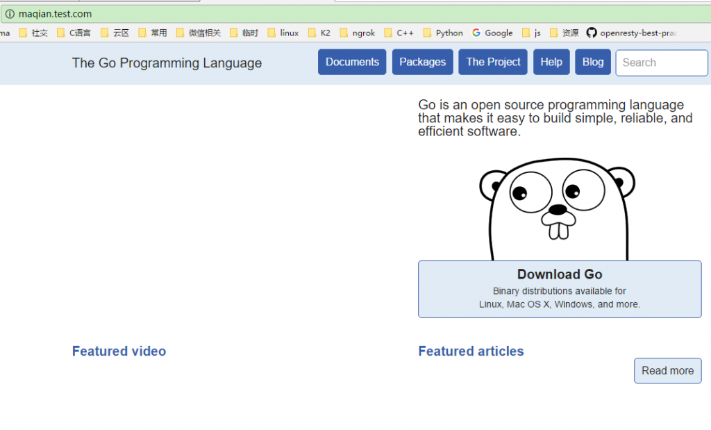Click the Featured articles heading
Image resolution: width=711 pixels, height=430 pixels.
coord(471,351)
